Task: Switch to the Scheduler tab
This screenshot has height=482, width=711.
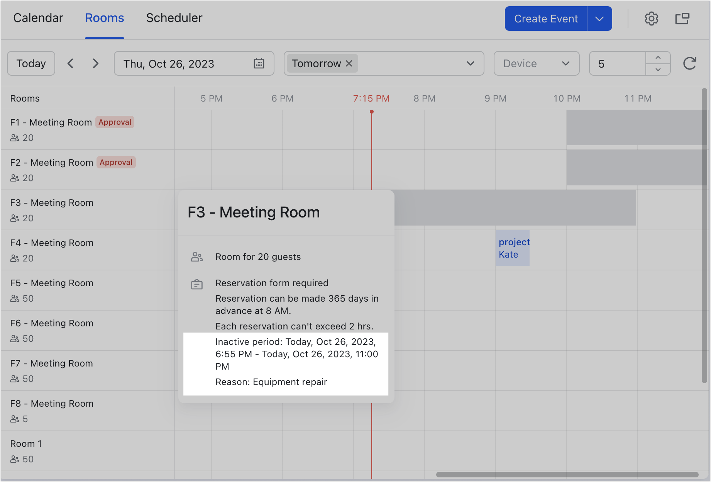Action: [174, 18]
